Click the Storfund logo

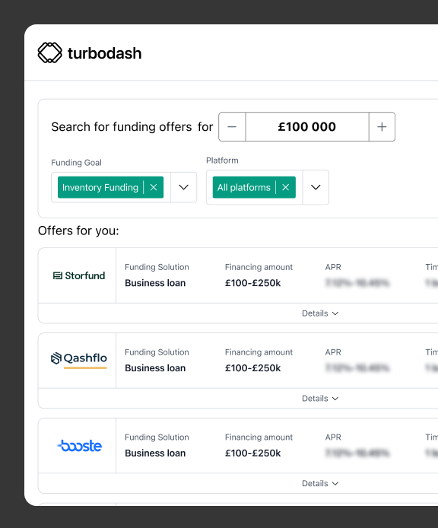(x=79, y=275)
